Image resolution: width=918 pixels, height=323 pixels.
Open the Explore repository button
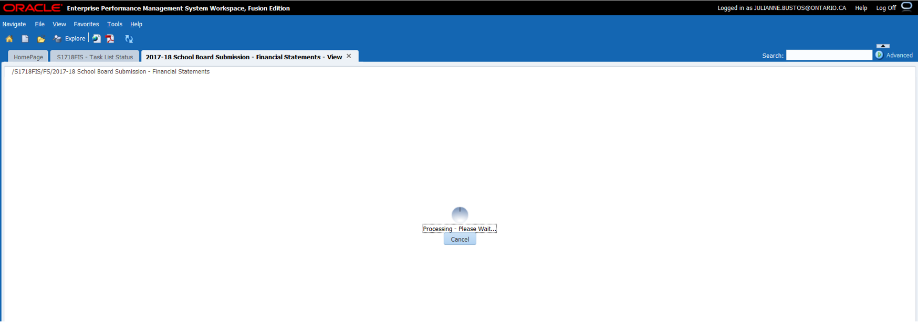pyautogui.click(x=69, y=39)
